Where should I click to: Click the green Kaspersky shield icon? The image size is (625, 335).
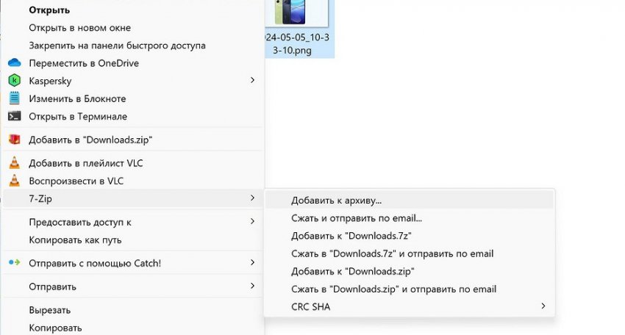tap(14, 81)
